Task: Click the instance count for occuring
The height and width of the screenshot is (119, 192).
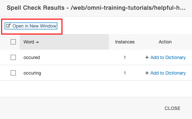Action: 125,73
